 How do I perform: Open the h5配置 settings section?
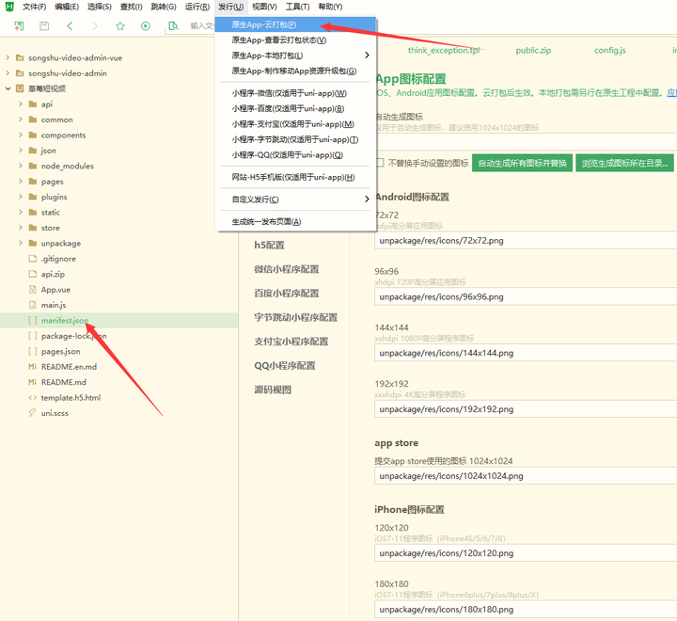click(269, 245)
